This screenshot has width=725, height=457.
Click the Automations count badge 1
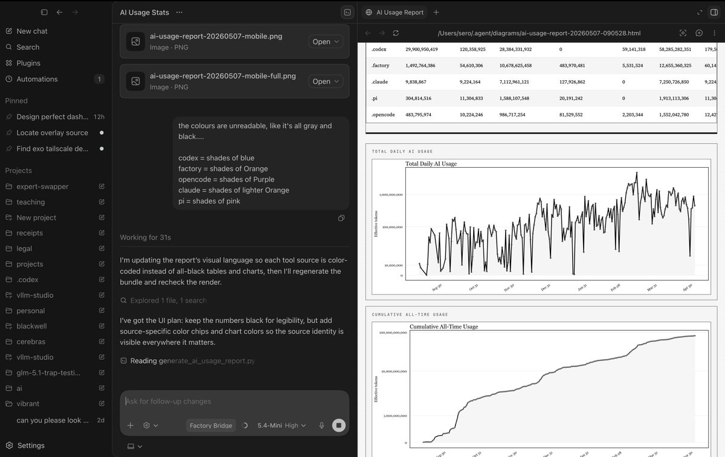click(x=99, y=79)
